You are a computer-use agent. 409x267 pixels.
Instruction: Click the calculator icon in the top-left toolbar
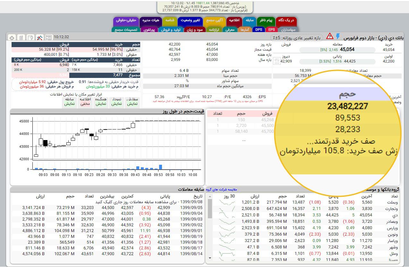21,38
